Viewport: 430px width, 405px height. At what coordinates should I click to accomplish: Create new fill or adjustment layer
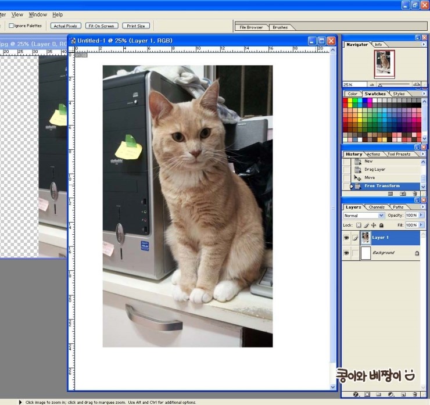(391, 395)
